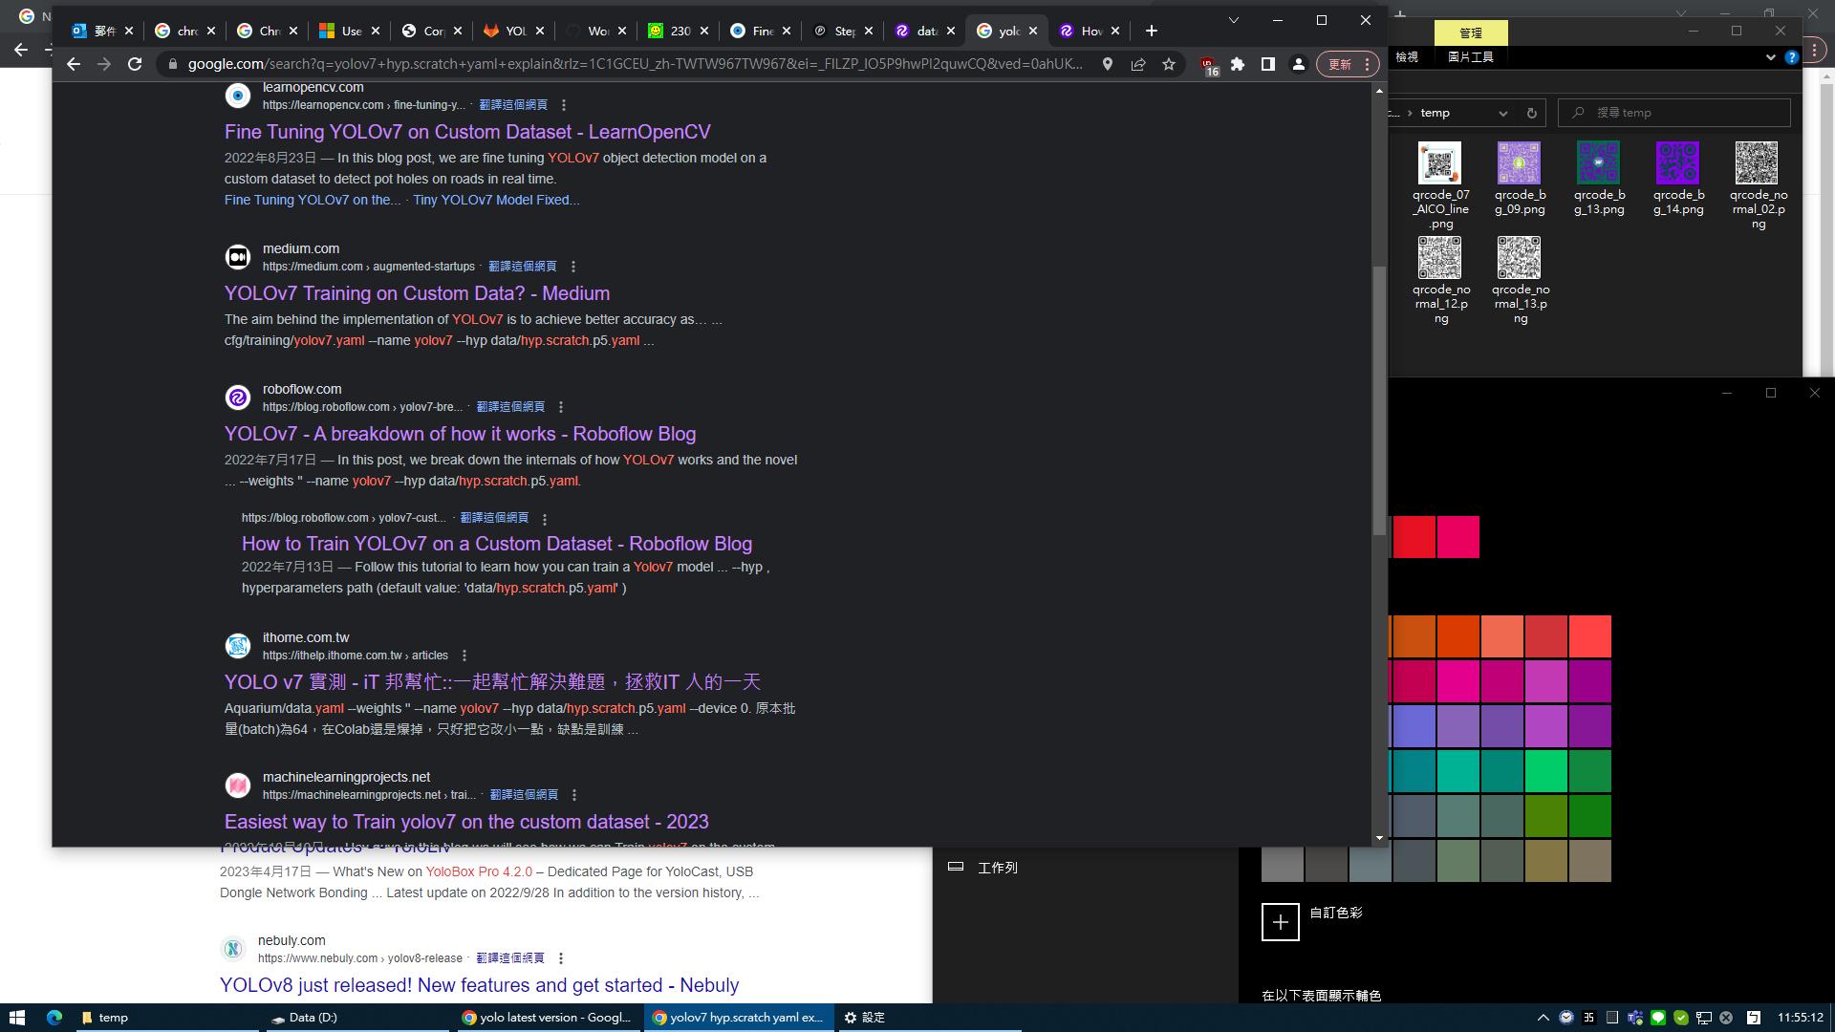Click 翻譯這個網頁 for the medium.com result
This screenshot has width=1835, height=1032.
click(x=522, y=267)
